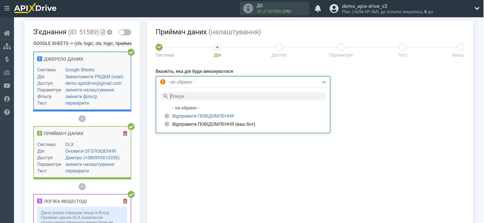Open the billing dollar sidebar icon
The height and width of the screenshot is (223, 484).
click(x=7, y=59)
